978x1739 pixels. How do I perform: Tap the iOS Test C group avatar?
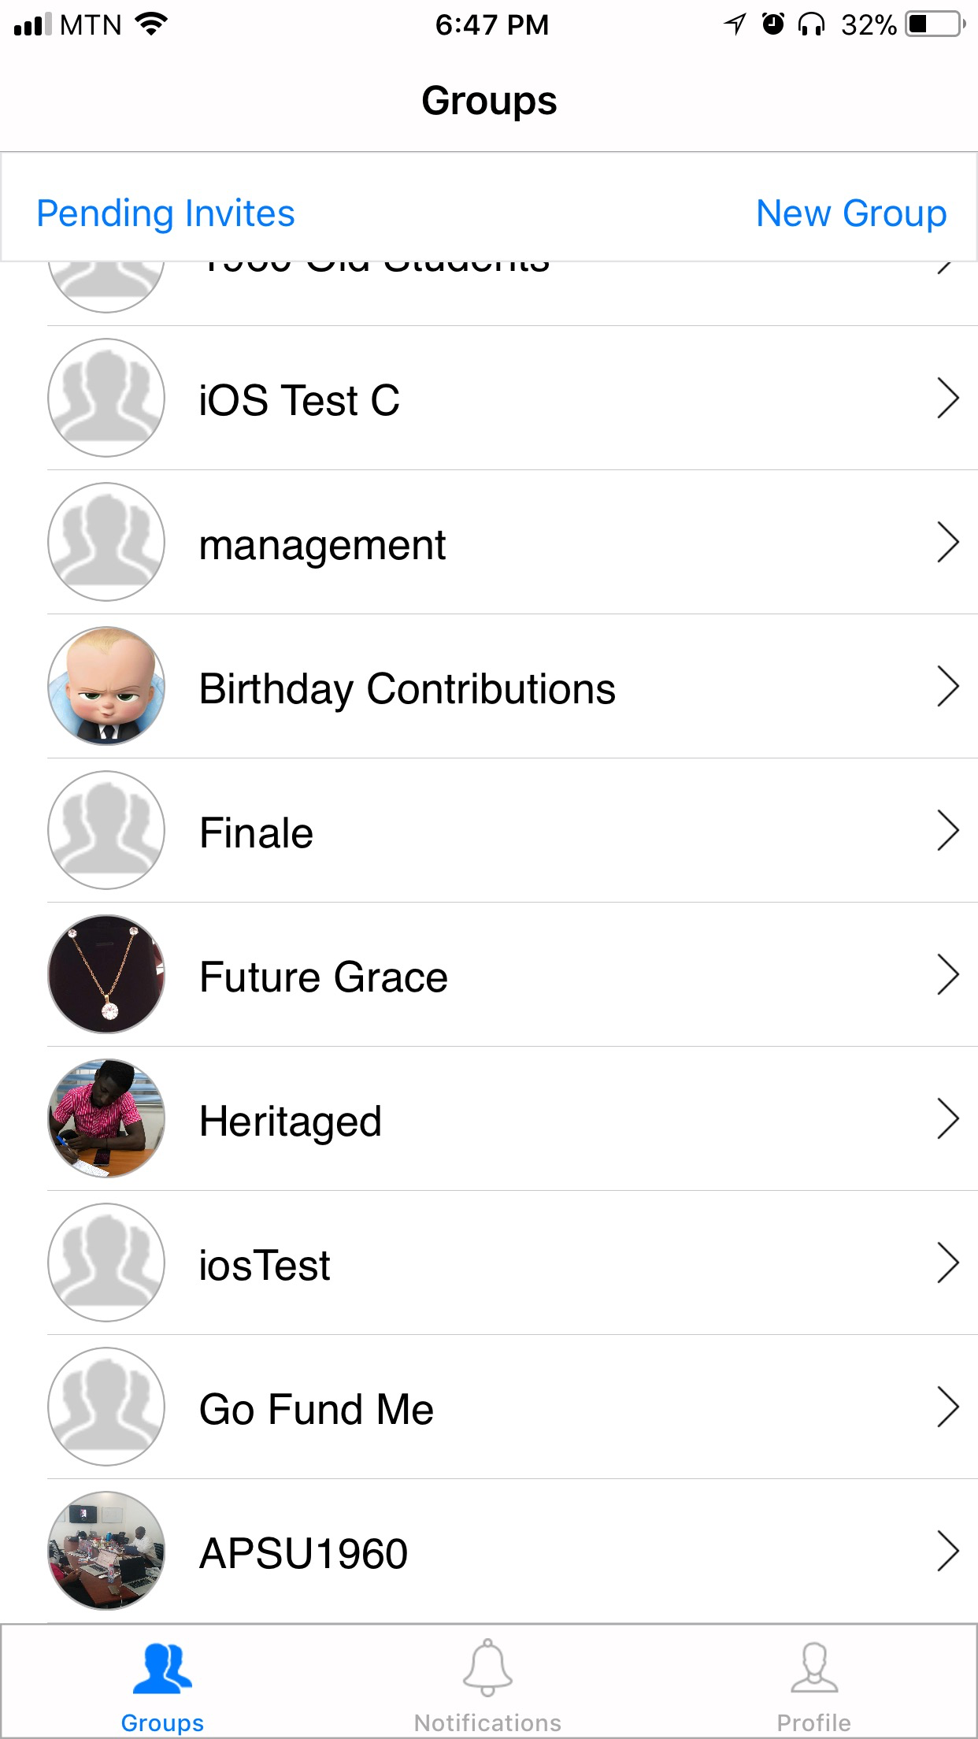pos(106,398)
